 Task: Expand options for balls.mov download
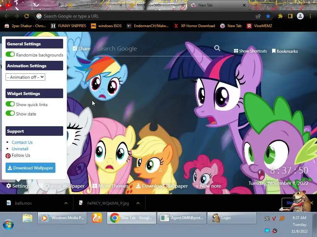click(x=66, y=203)
